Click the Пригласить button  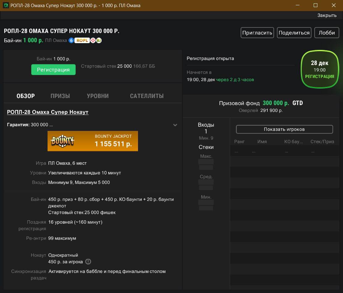(257, 33)
